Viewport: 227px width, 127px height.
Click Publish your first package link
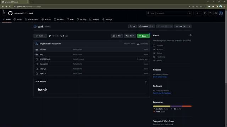click(162, 93)
